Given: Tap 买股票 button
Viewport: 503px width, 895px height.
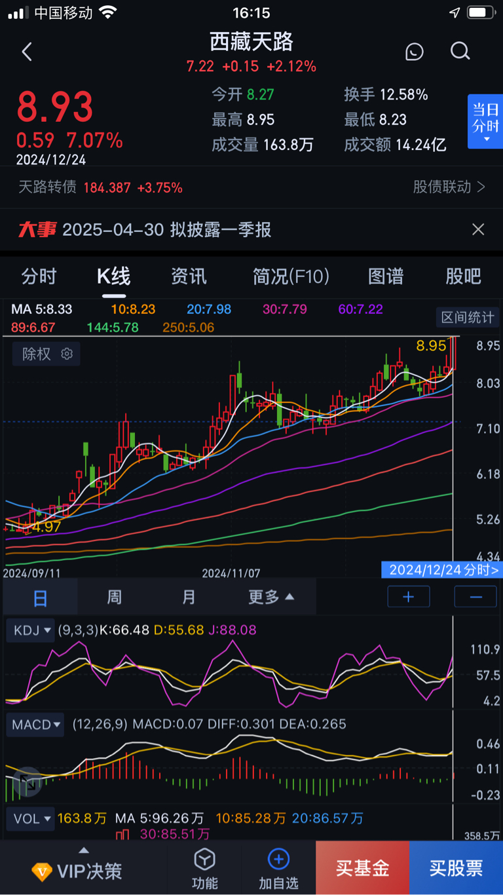Looking at the screenshot, I should tap(456, 868).
